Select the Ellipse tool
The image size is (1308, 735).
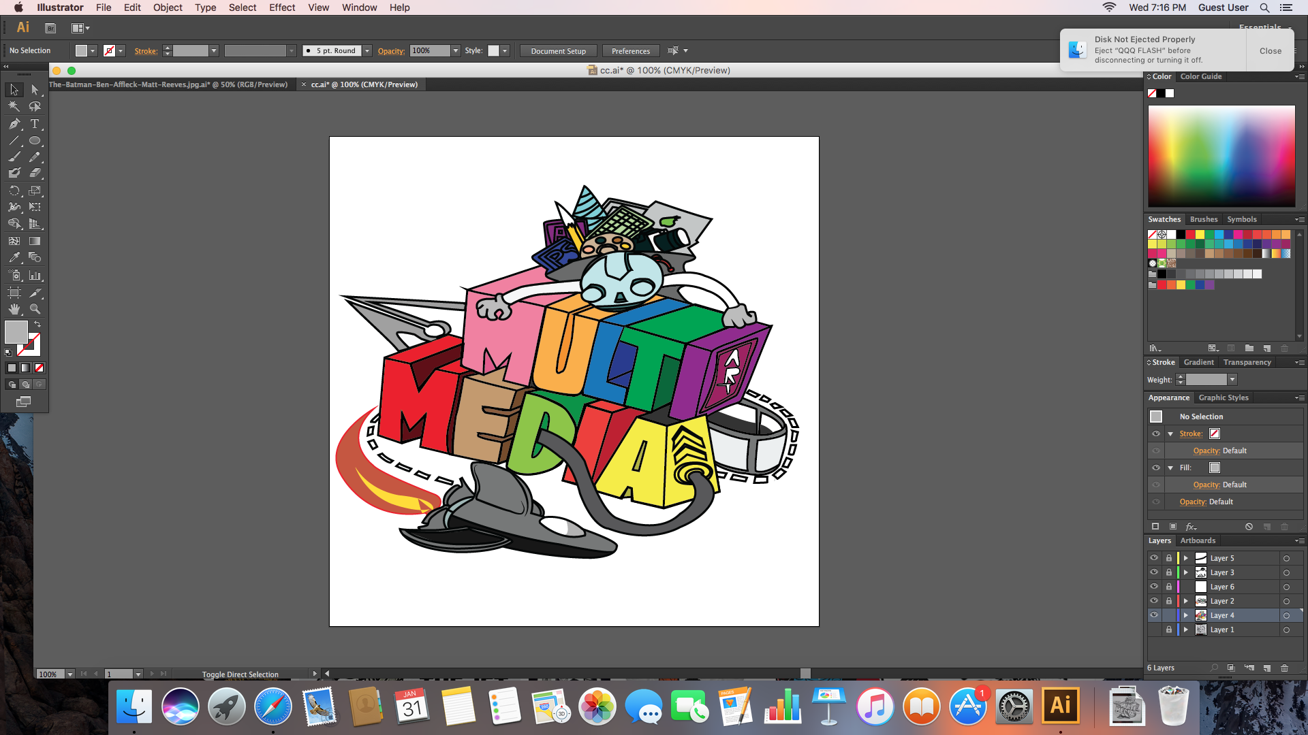tap(35, 141)
